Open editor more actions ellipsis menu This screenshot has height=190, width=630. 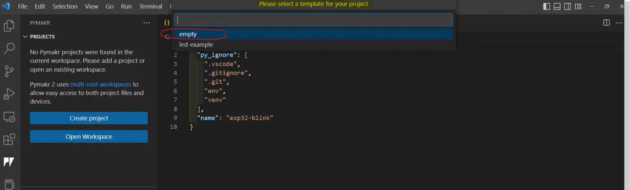click(618, 23)
